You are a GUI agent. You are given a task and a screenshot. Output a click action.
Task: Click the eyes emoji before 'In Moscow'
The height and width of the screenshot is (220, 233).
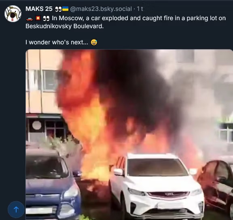tap(46, 19)
